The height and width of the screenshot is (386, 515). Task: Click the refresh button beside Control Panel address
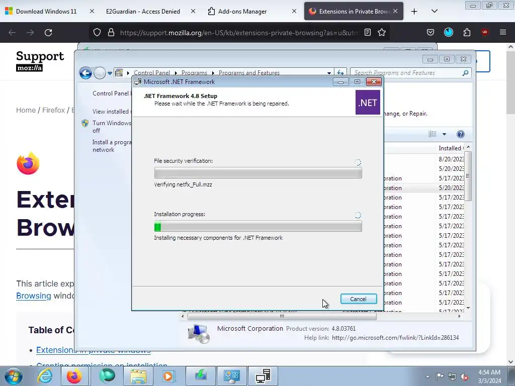coord(340,72)
